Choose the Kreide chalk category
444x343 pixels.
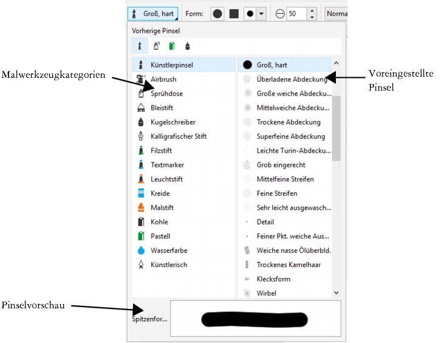coord(141,193)
